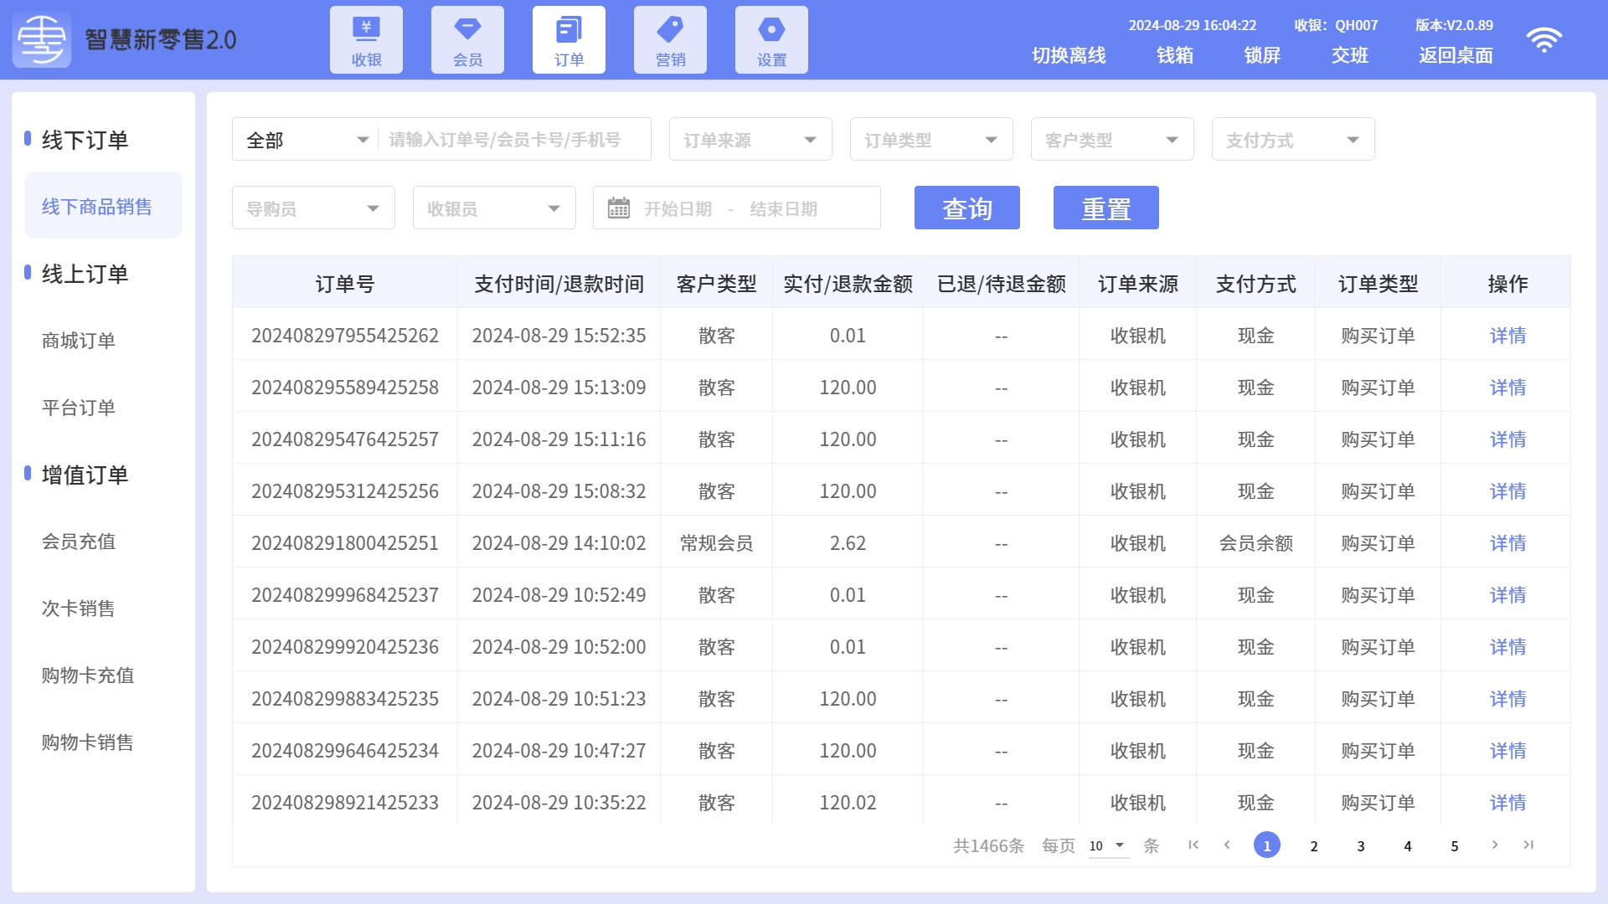Go to next page chevron icon

coord(1494,845)
